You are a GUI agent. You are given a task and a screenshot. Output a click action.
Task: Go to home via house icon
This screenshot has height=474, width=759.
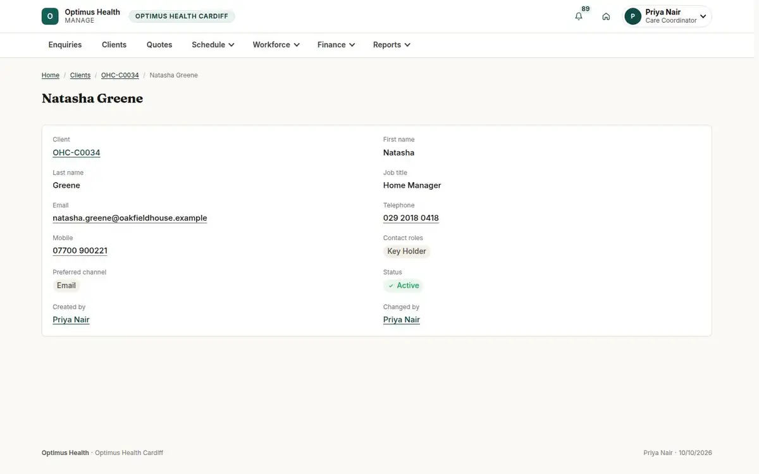click(x=606, y=16)
